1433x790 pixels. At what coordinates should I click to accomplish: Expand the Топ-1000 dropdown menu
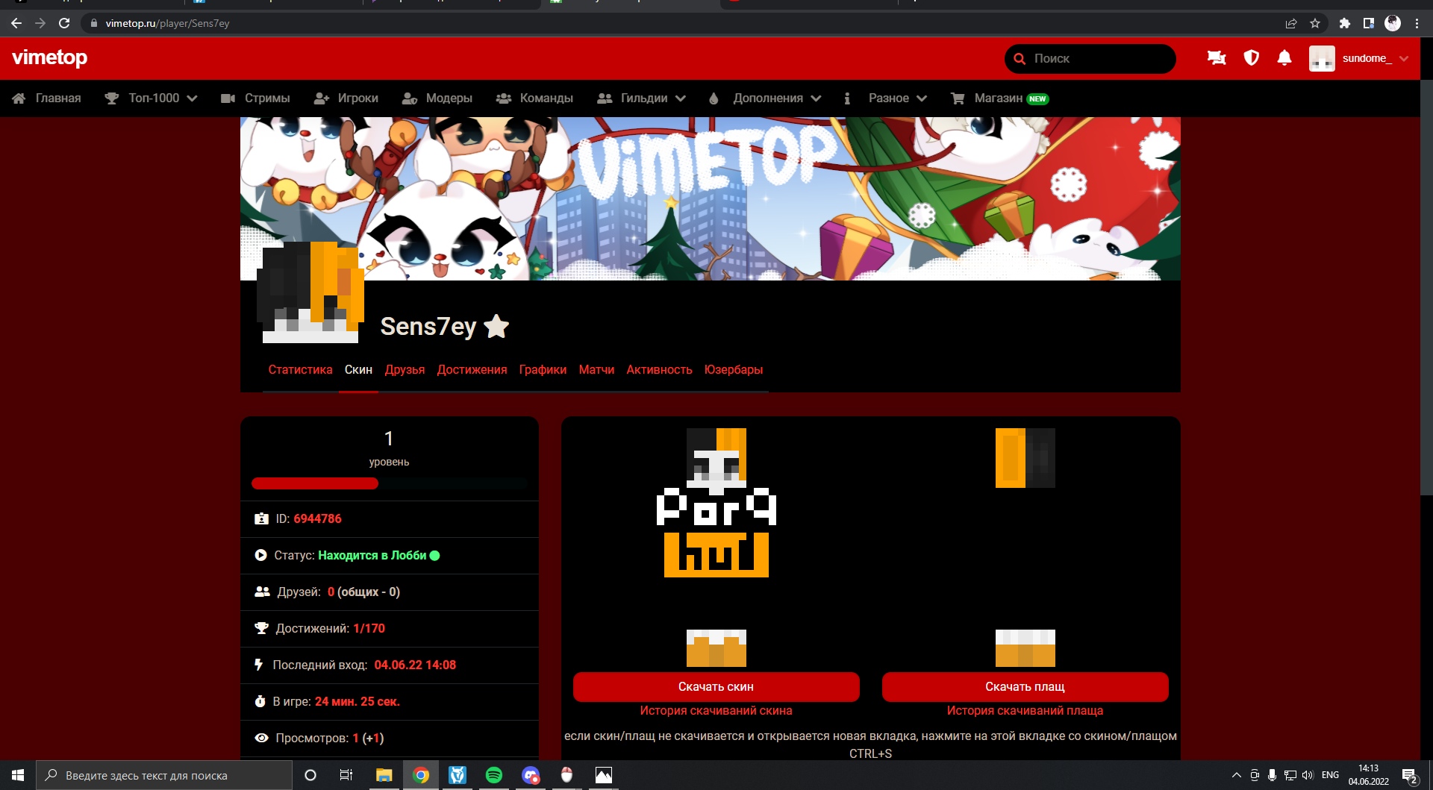pyautogui.click(x=152, y=98)
